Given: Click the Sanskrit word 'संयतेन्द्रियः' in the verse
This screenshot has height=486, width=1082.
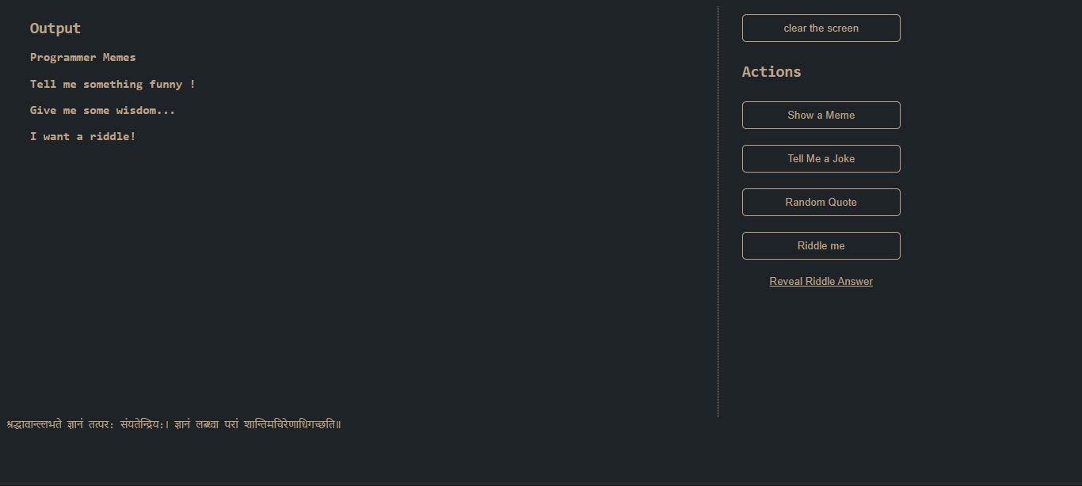Looking at the screenshot, I should (x=142, y=424).
